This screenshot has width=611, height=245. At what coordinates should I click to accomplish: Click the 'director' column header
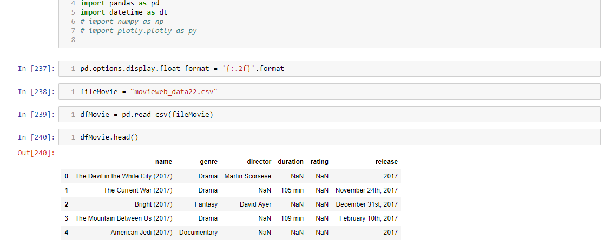click(x=259, y=162)
